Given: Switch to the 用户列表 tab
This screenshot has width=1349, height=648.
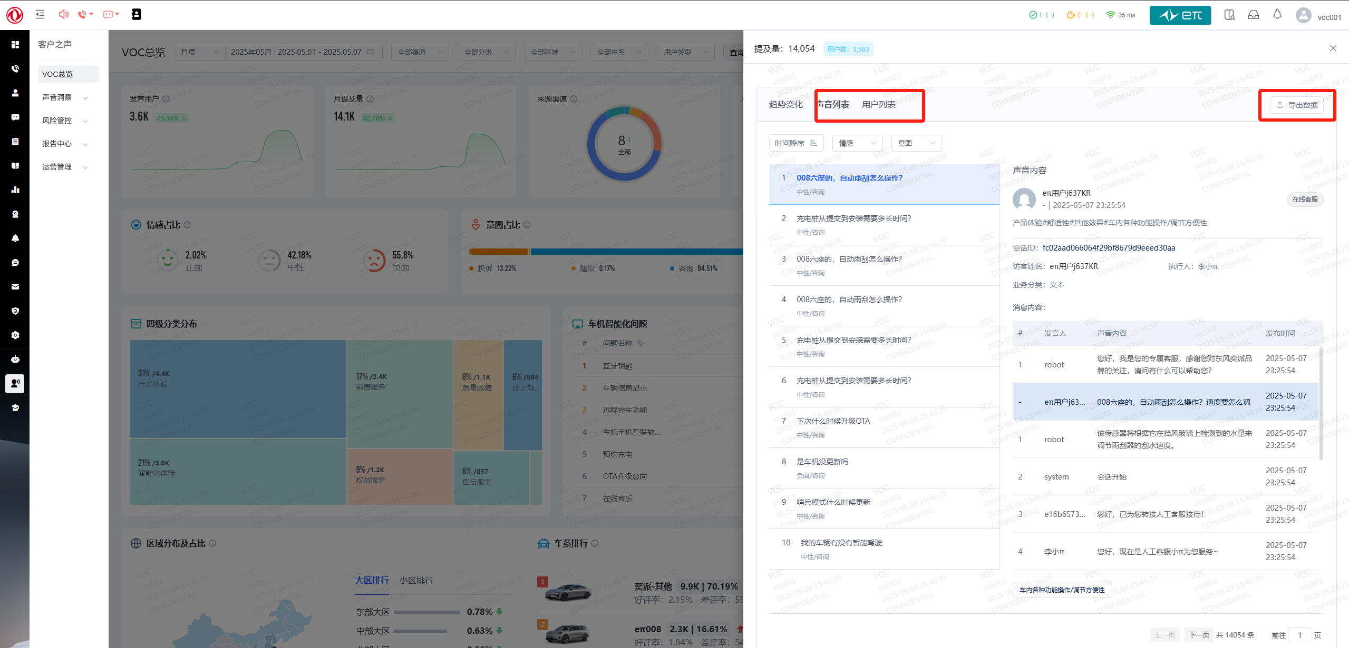Looking at the screenshot, I should click(879, 105).
